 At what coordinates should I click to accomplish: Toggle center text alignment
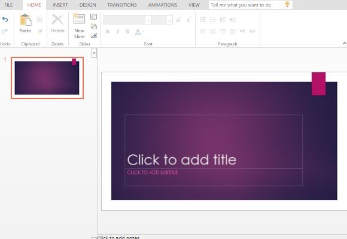coord(212,32)
